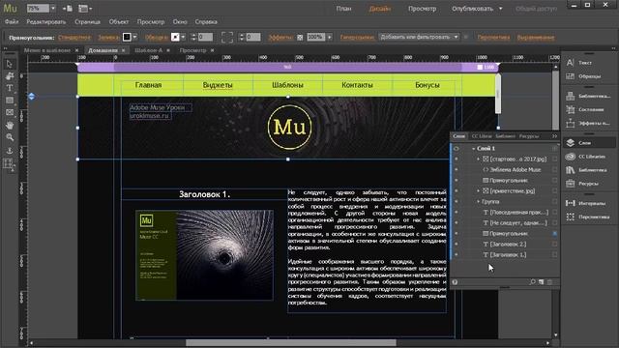This screenshot has width=619, height=348.
Task: Click Просмотр in the top mode bar
Action: coord(422,9)
